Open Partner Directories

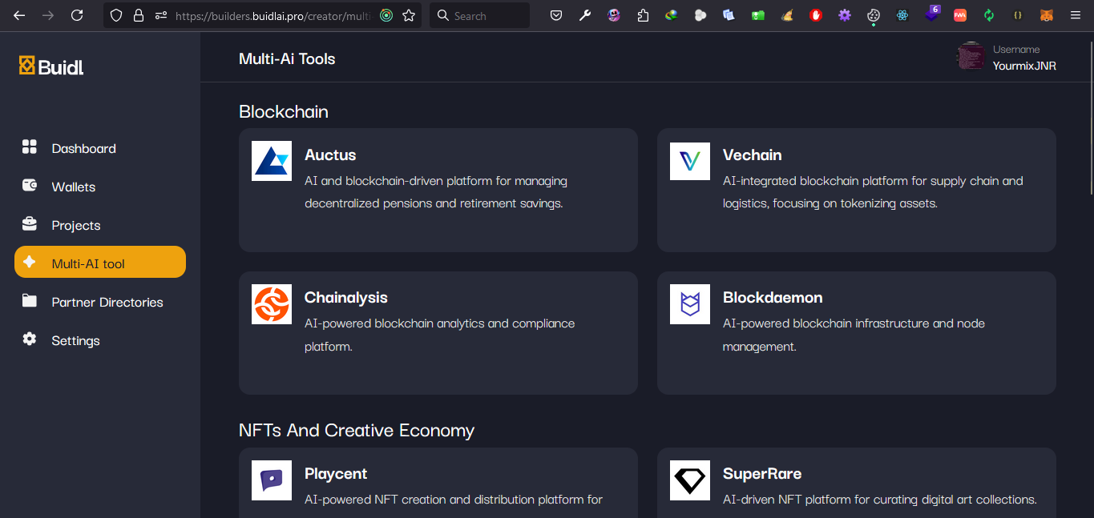pyautogui.click(x=107, y=302)
